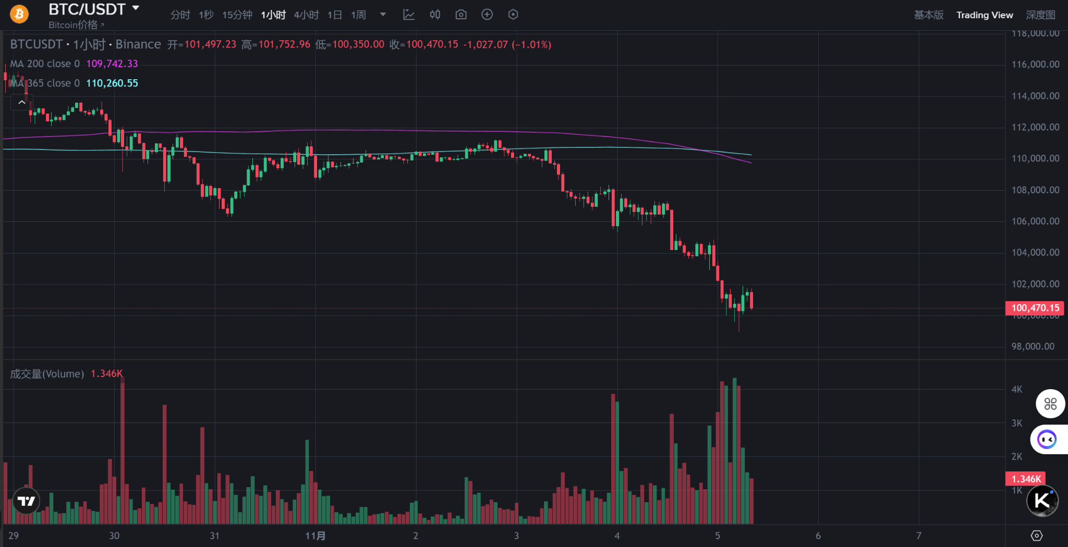Image resolution: width=1068 pixels, height=547 pixels.
Task: Click the TradingView logo in the chart corner
Action: pyautogui.click(x=26, y=501)
